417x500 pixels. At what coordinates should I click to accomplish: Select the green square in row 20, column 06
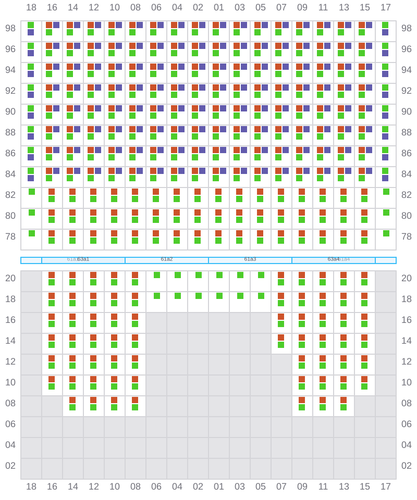click(157, 275)
